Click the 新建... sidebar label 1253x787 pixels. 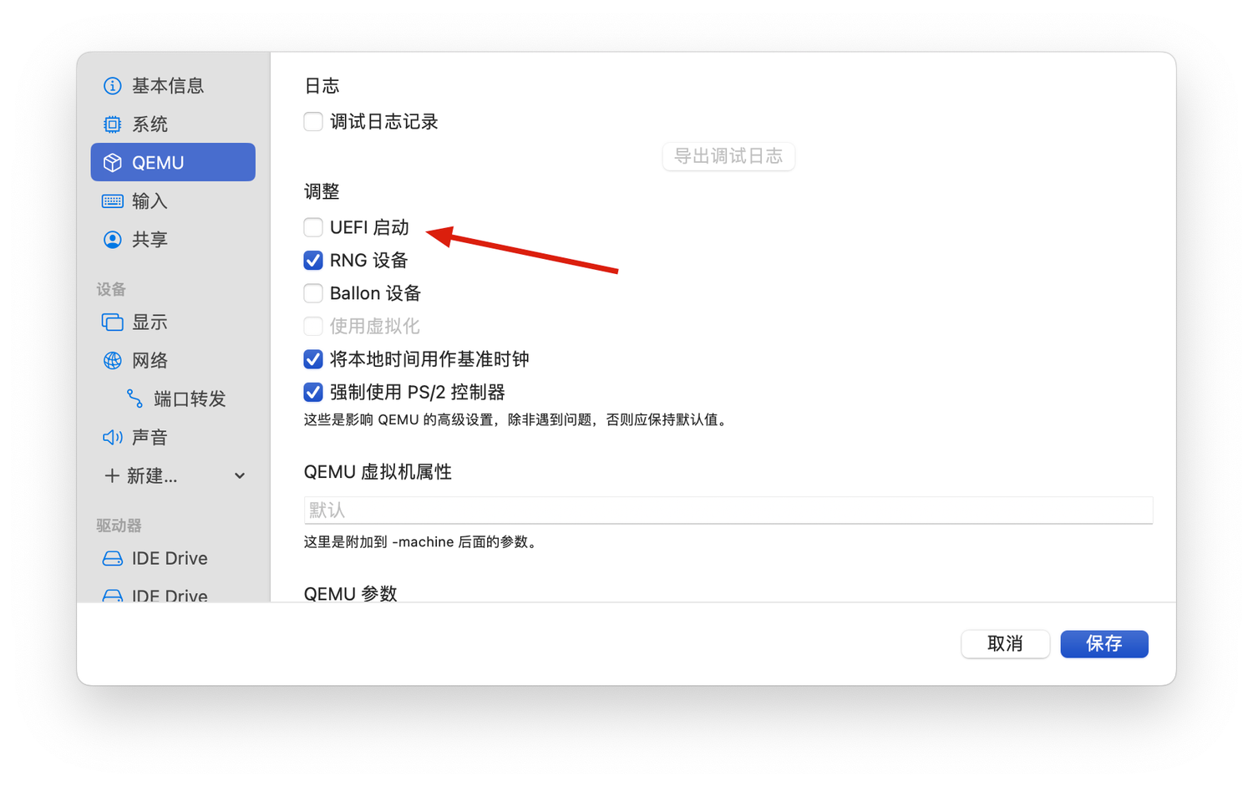[x=152, y=476]
